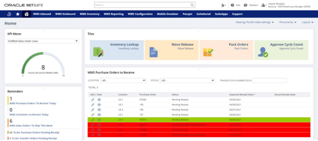Open Viewing: Portlet date settings dropdown
The image size is (318, 141).
click(255, 22)
